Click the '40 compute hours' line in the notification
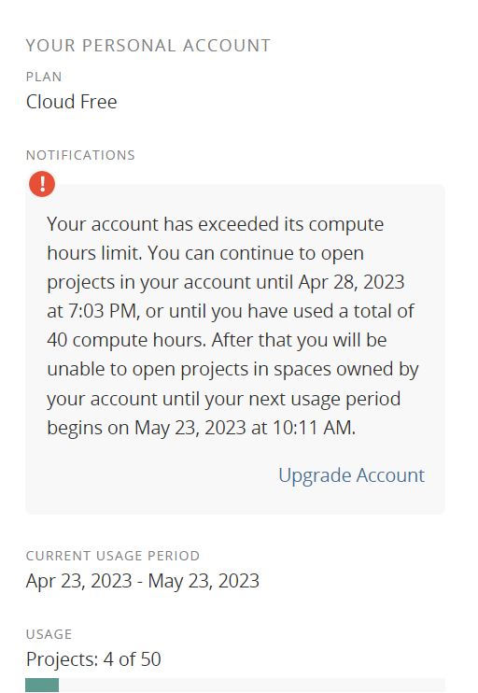 (217, 340)
